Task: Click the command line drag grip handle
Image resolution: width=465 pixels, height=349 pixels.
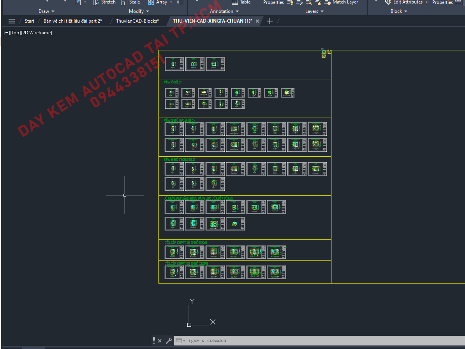Action: [x=153, y=341]
